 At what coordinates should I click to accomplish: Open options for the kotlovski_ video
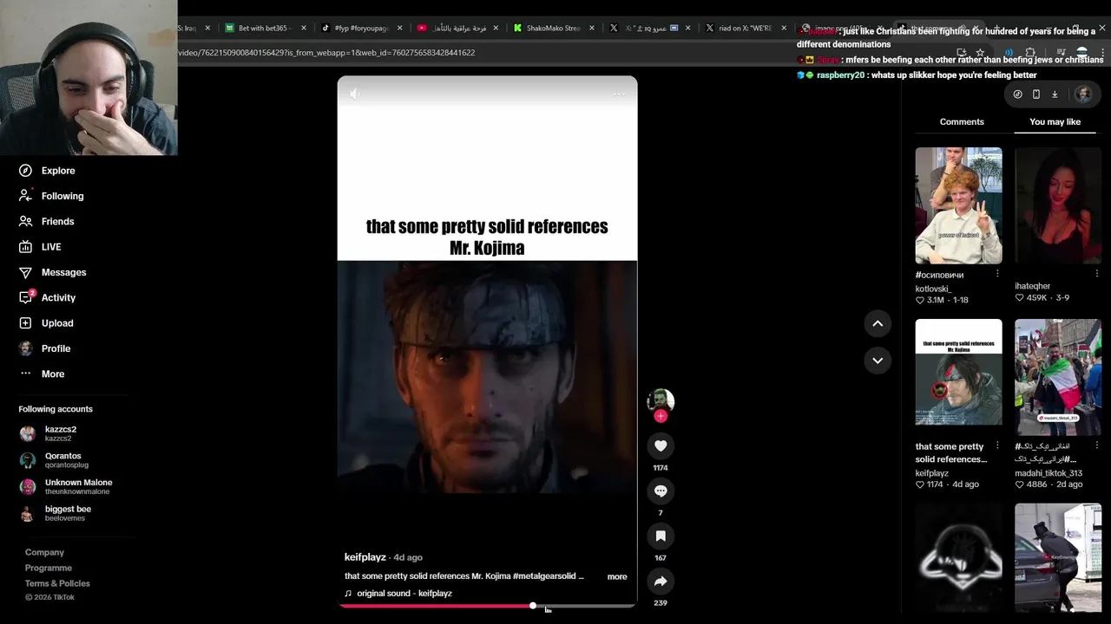997,274
